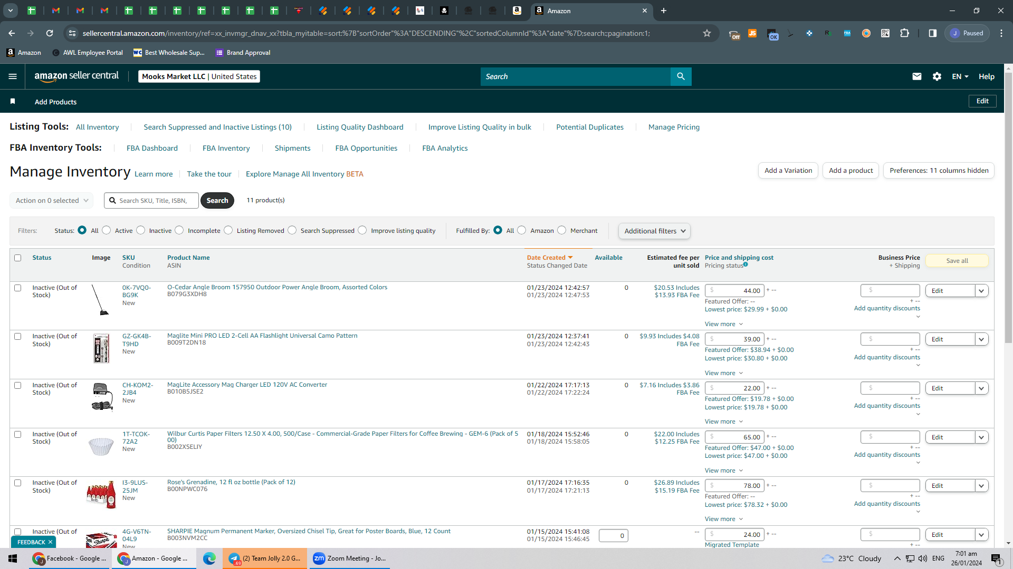Select the Inactive status filter
1013x569 pixels.
point(141,230)
